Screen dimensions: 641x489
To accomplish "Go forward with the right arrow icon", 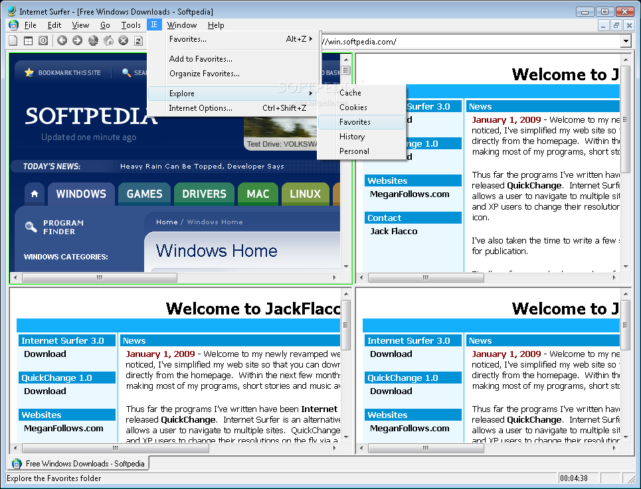I will [x=77, y=40].
